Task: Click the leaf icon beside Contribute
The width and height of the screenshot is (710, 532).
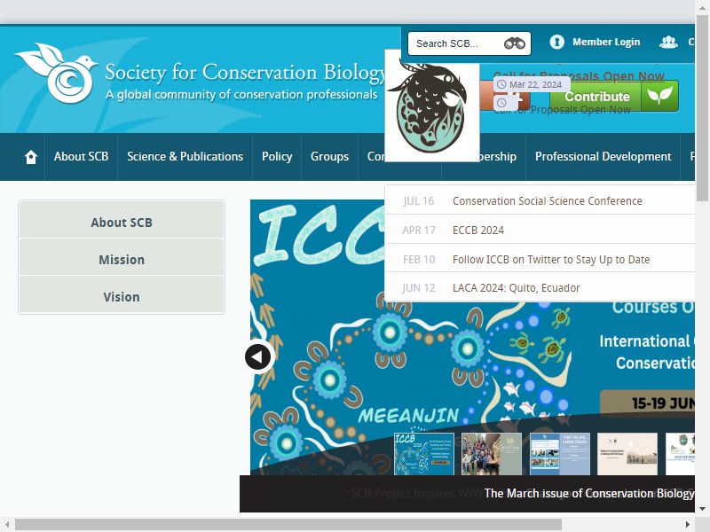Action: click(x=659, y=96)
